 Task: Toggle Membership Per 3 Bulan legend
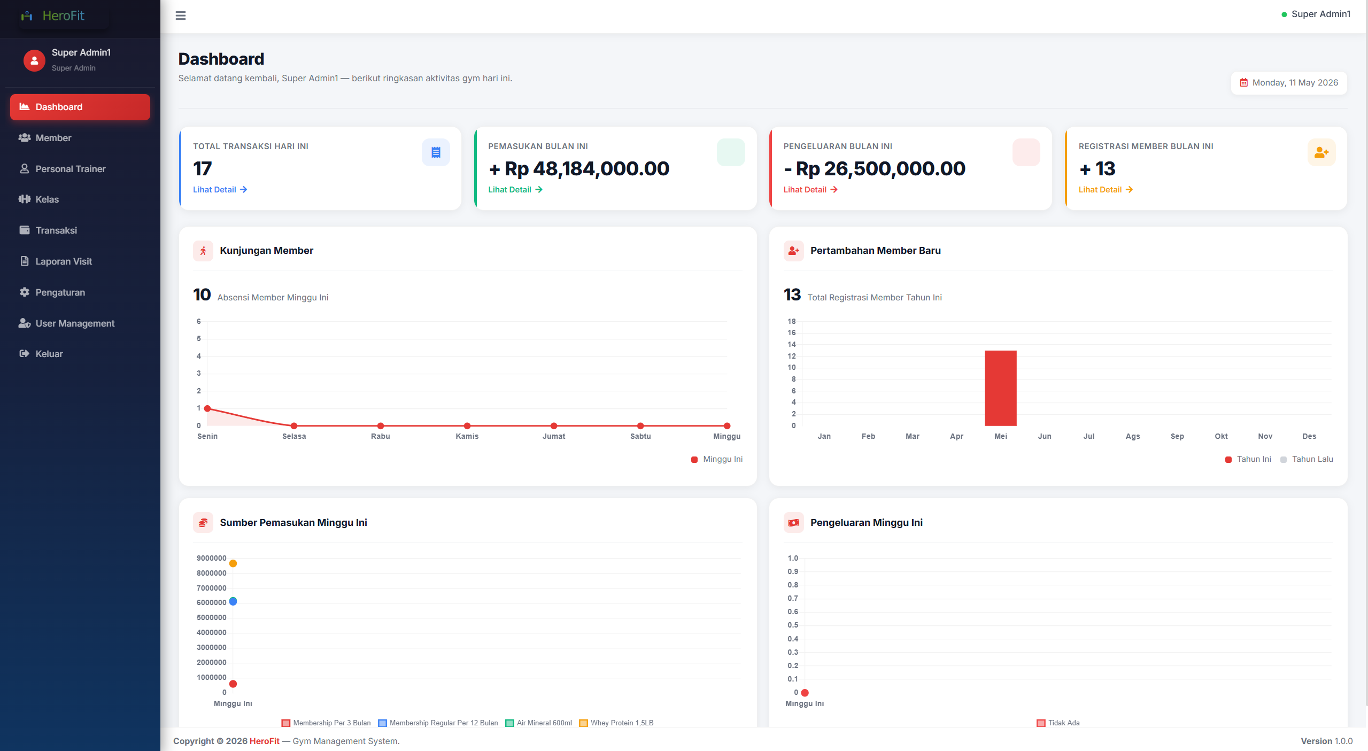(x=326, y=723)
